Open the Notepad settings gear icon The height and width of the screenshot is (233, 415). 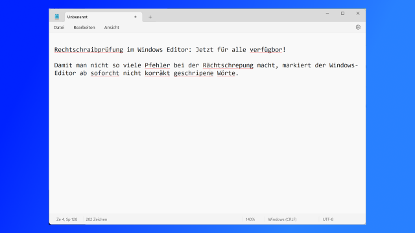point(358,27)
